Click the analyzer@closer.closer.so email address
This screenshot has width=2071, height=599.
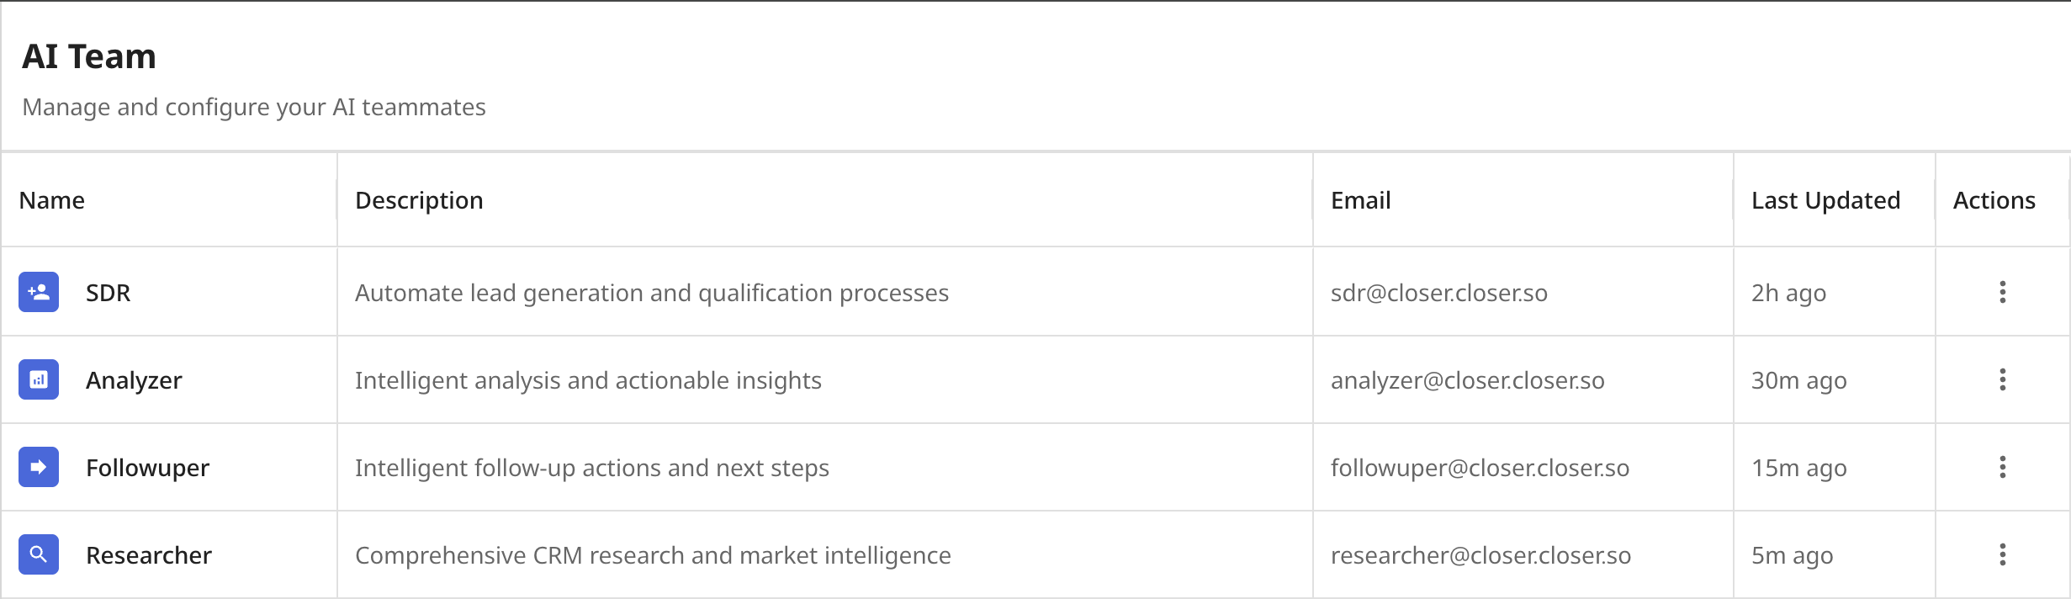pos(1467,380)
